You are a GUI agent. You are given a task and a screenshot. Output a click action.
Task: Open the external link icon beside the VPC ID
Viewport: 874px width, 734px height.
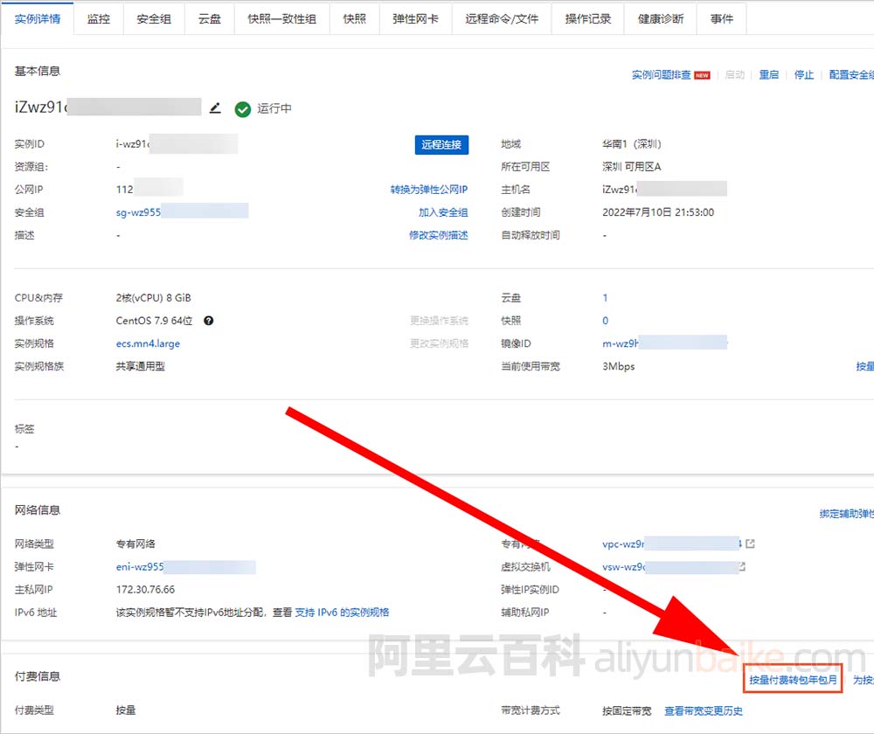click(x=750, y=544)
